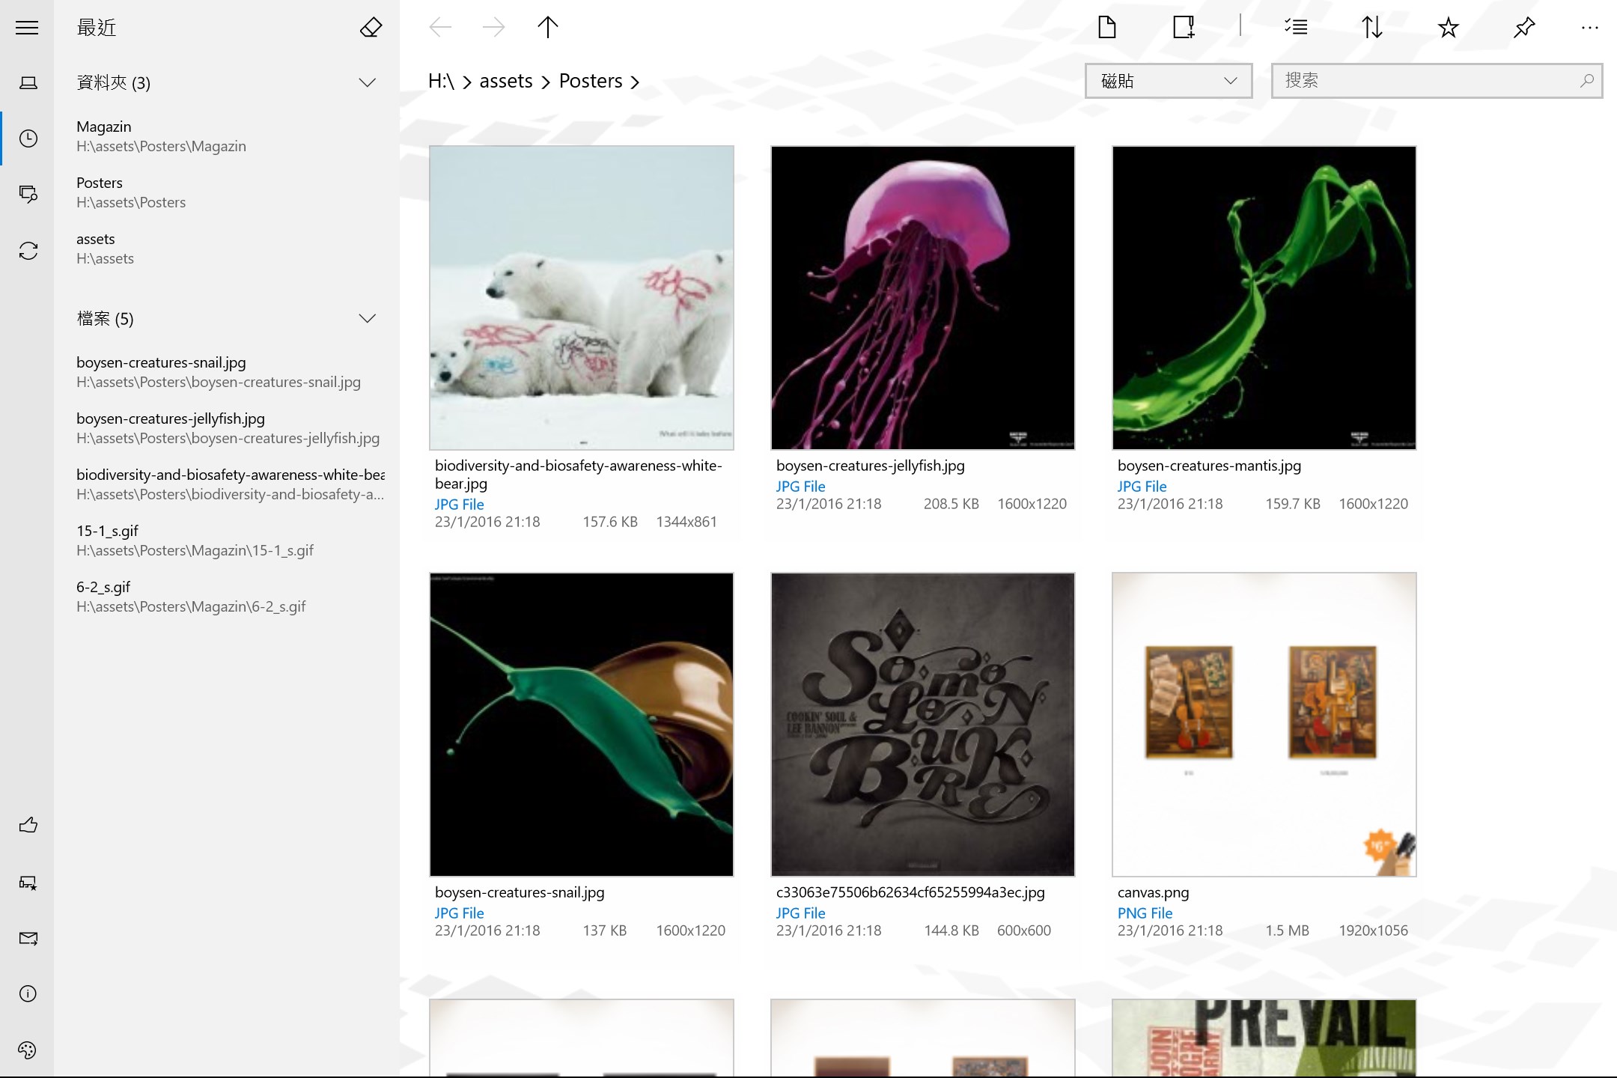Viewport: 1617px width, 1078px height.
Task: Toggle selection mode checklist icon
Action: click(x=1296, y=28)
